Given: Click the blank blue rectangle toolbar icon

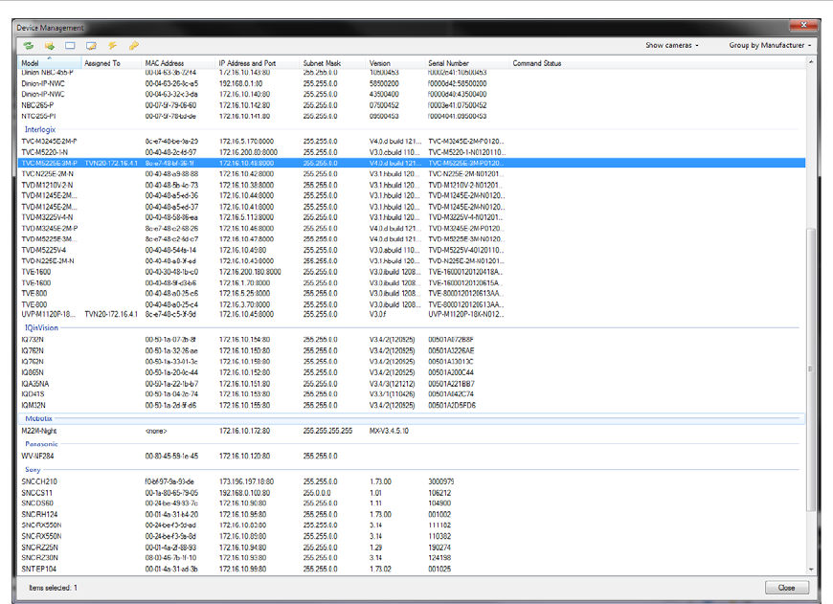Looking at the screenshot, I should 70,46.
